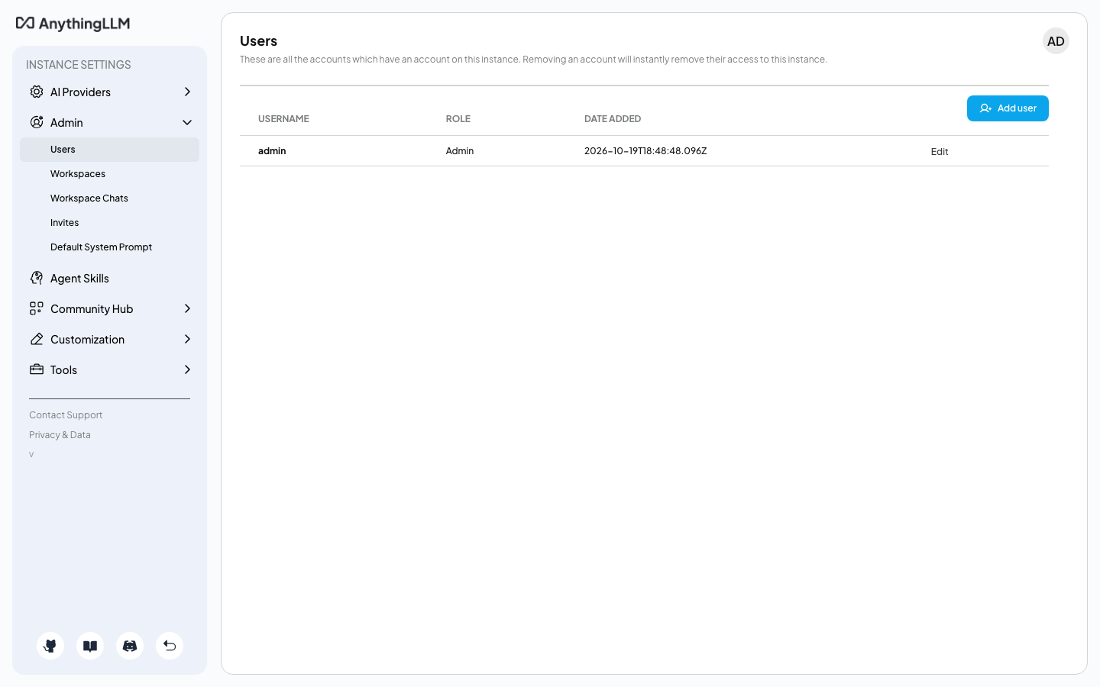Expand the Community Hub chevron

(x=187, y=308)
